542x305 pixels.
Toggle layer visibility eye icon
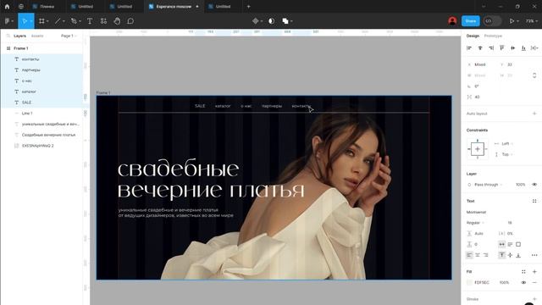coord(534,185)
